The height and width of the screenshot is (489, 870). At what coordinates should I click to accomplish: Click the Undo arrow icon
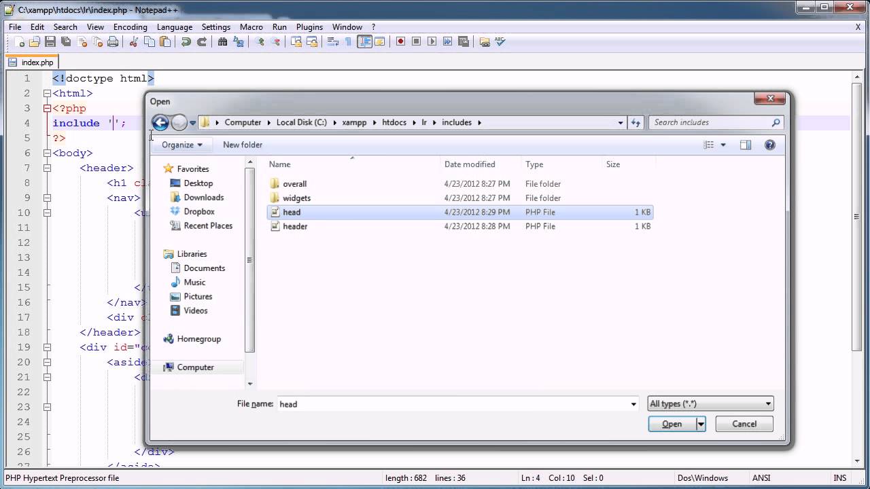point(186,42)
